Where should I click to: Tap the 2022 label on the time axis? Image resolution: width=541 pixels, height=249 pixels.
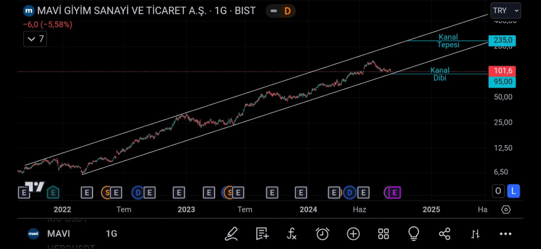pos(62,209)
